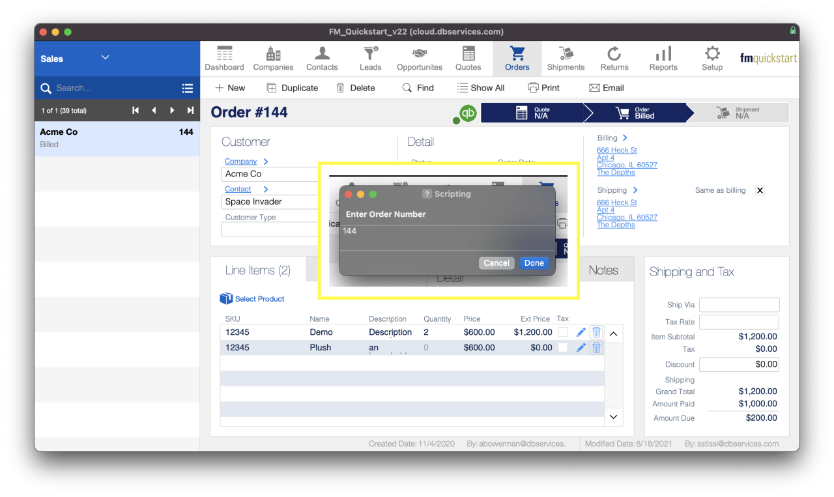The width and height of the screenshot is (834, 497).
Task: Click the Discount field
Action: [x=739, y=365]
